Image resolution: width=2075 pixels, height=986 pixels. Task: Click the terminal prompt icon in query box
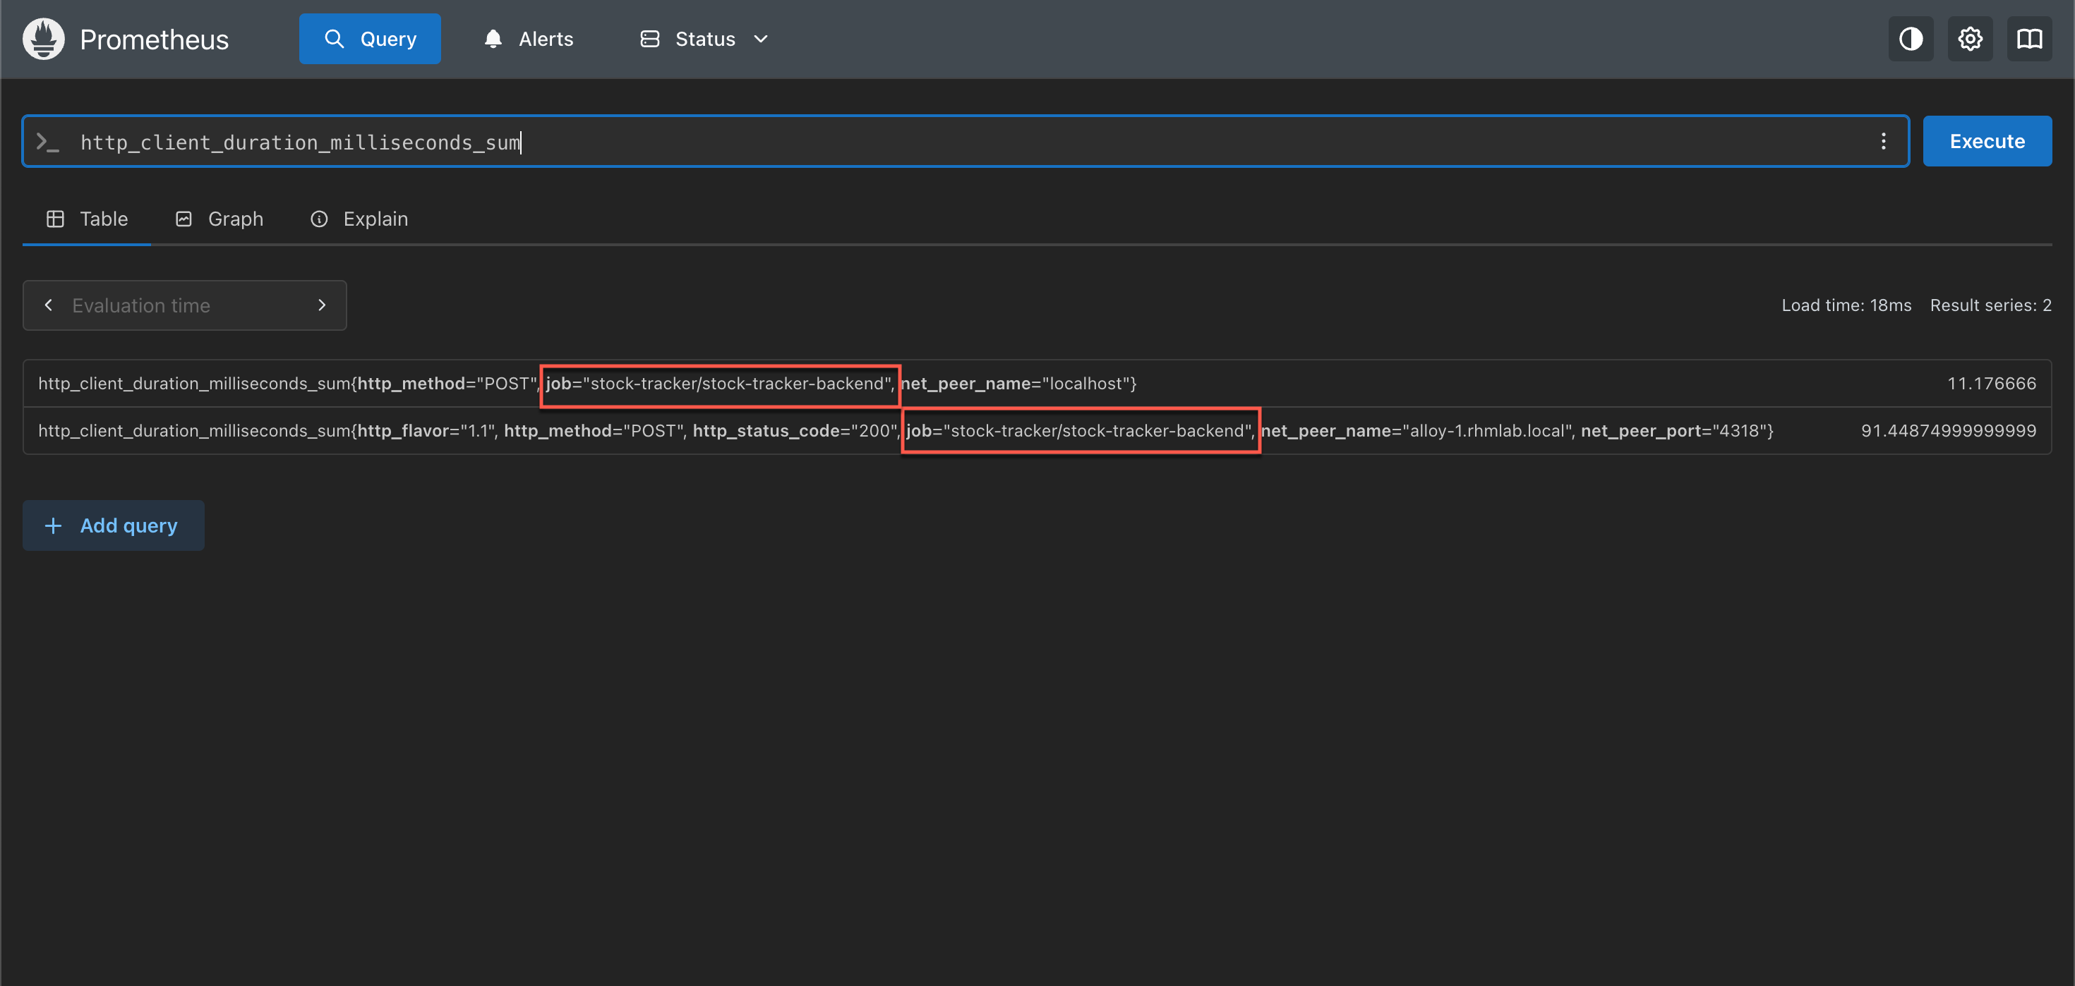pyautogui.click(x=47, y=142)
